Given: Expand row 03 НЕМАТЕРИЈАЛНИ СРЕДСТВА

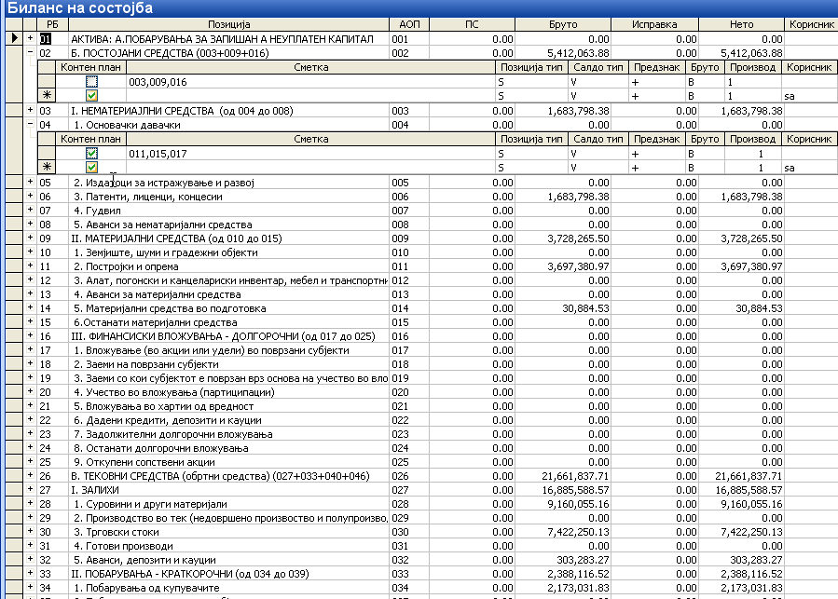Looking at the screenshot, I should click(x=30, y=110).
